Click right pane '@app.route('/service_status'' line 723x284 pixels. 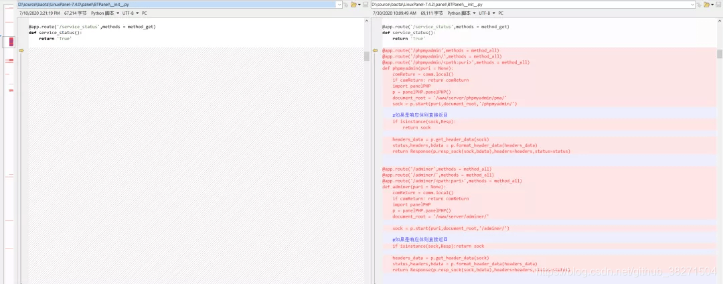(x=445, y=27)
